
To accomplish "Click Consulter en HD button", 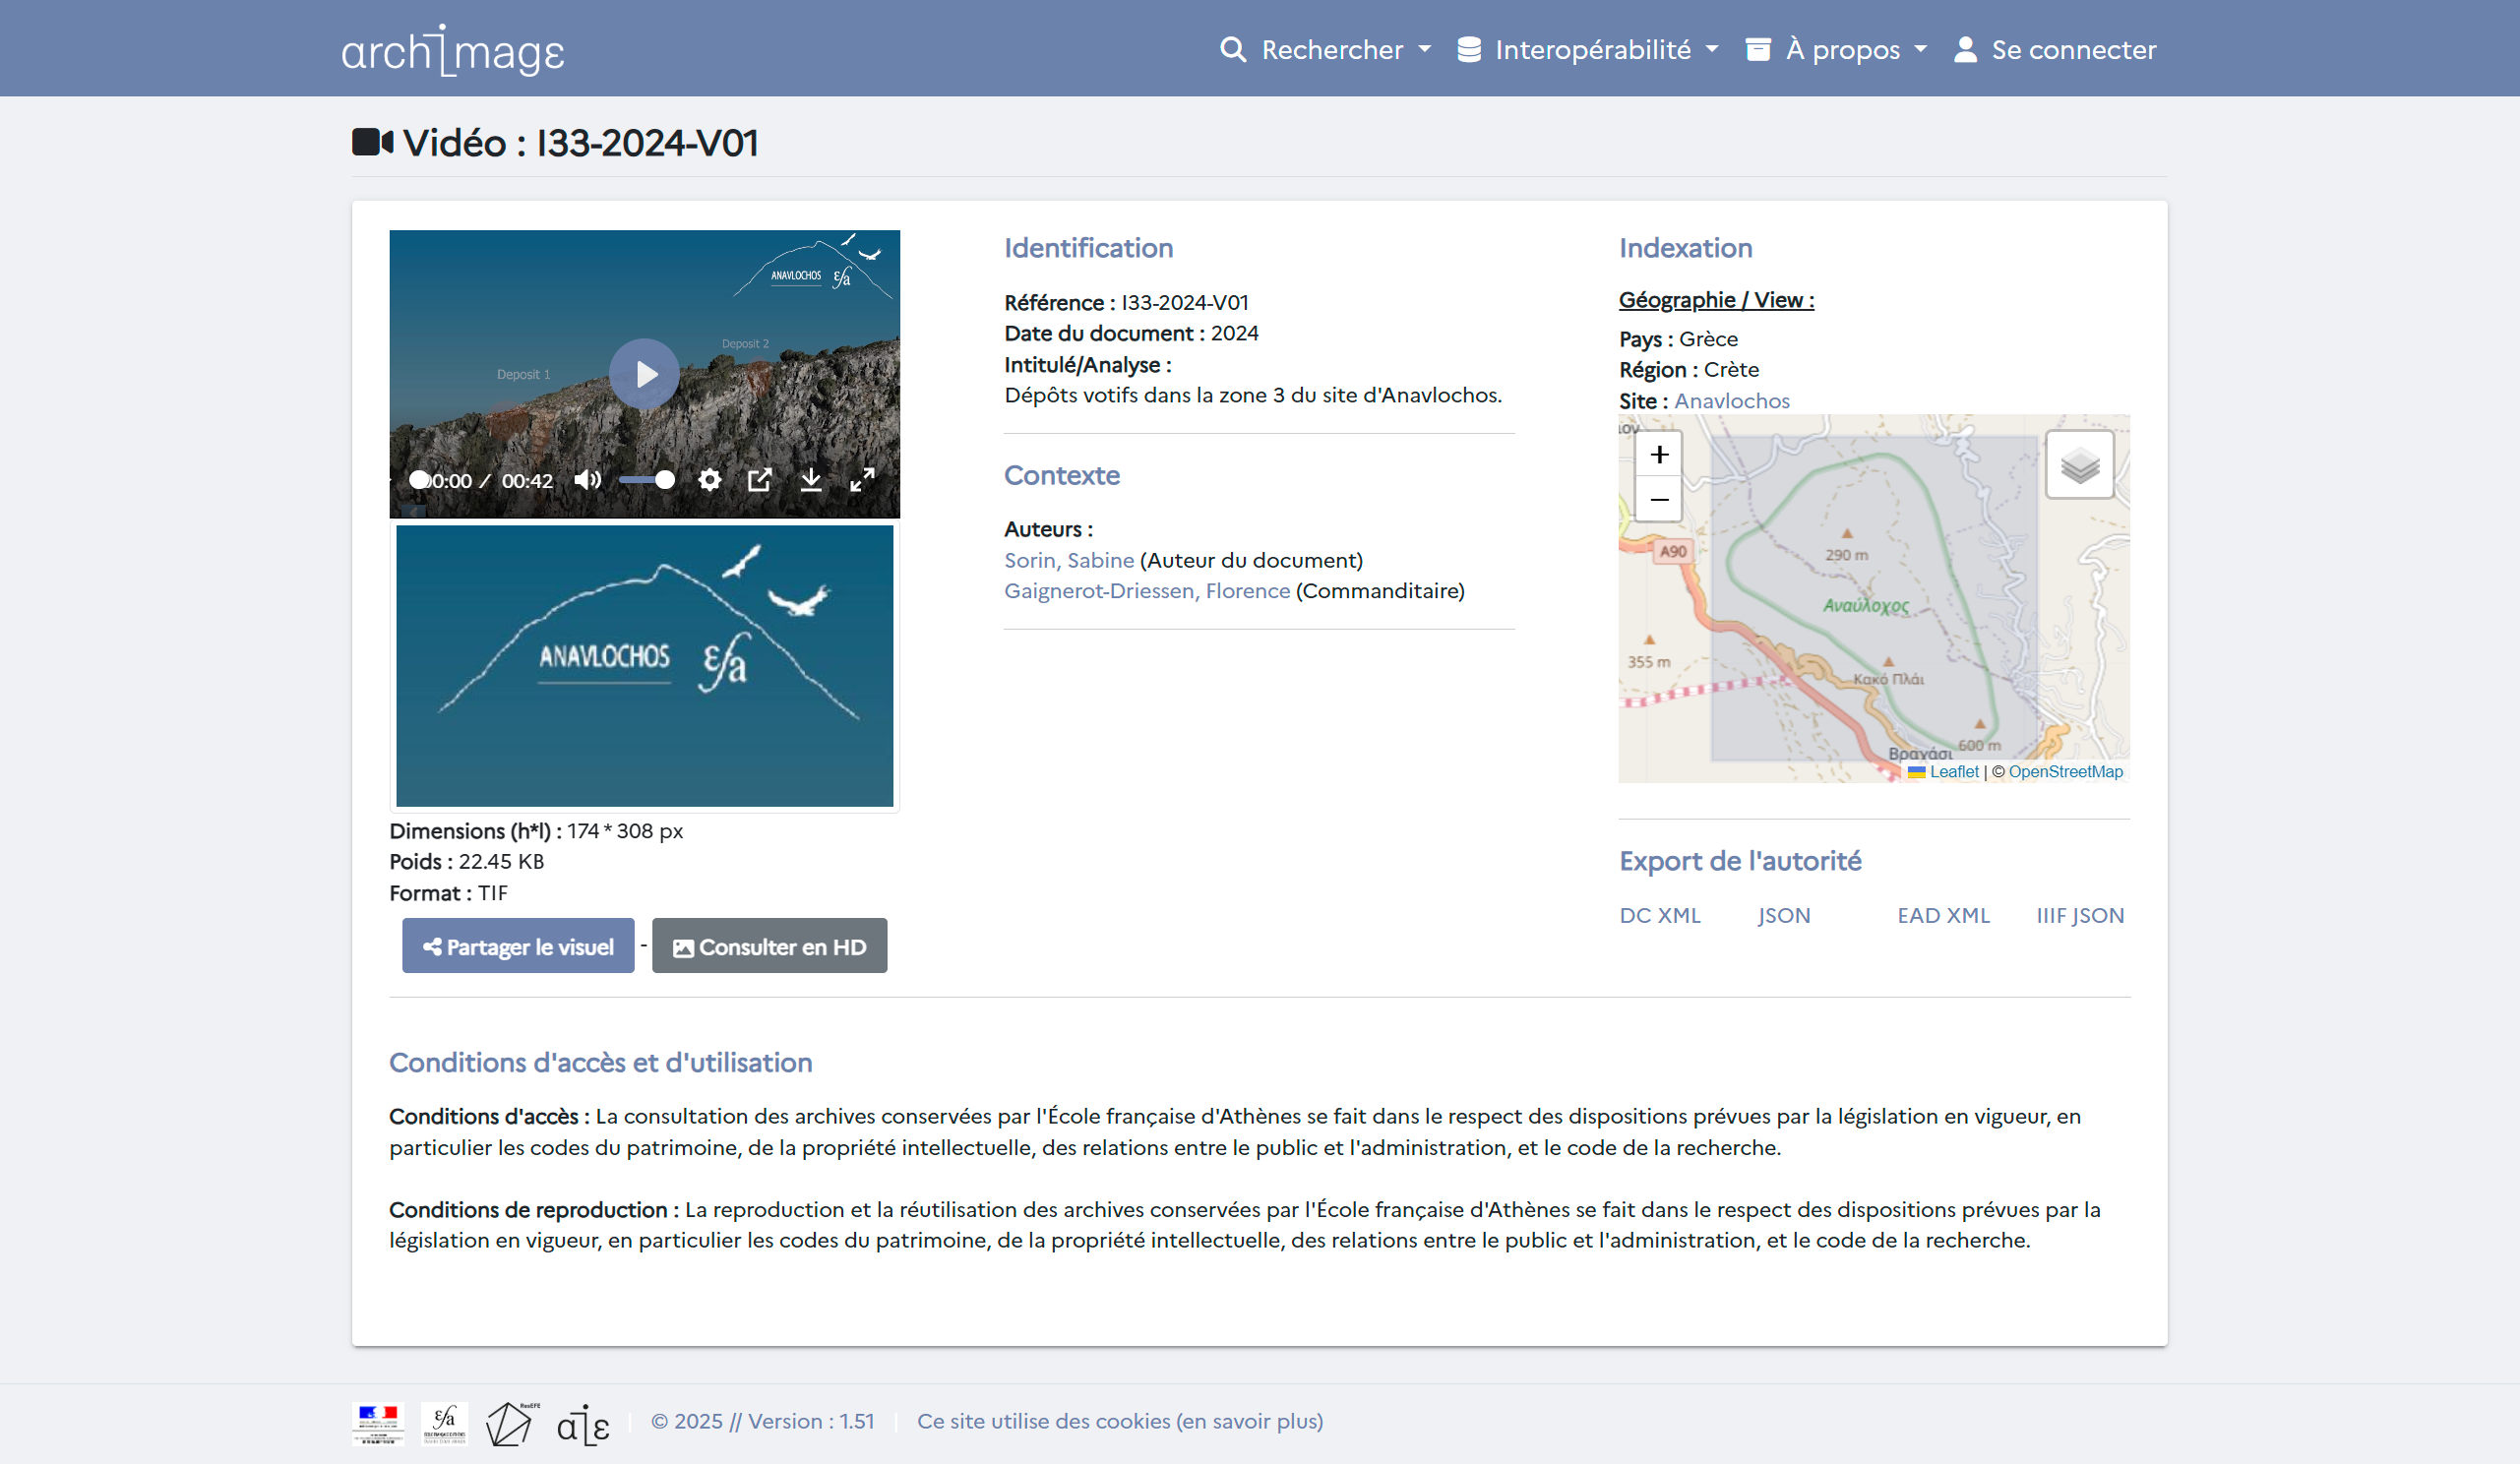I will coord(769,946).
